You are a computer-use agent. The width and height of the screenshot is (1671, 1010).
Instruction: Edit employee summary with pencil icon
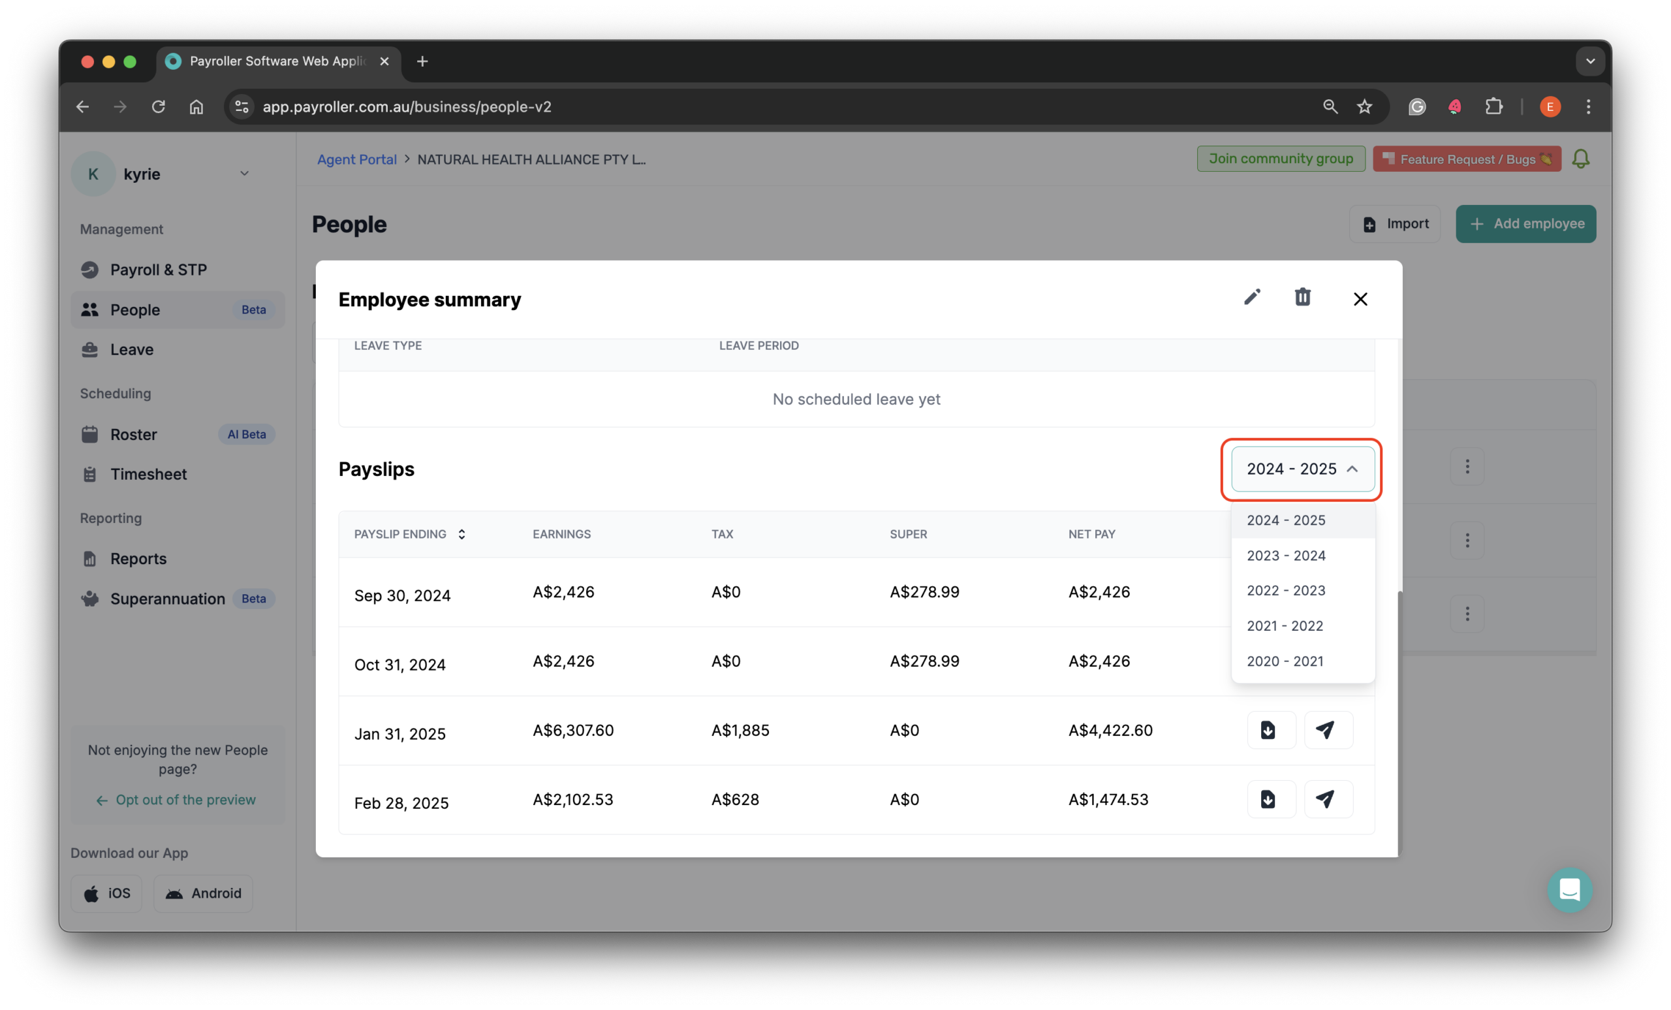(x=1252, y=298)
